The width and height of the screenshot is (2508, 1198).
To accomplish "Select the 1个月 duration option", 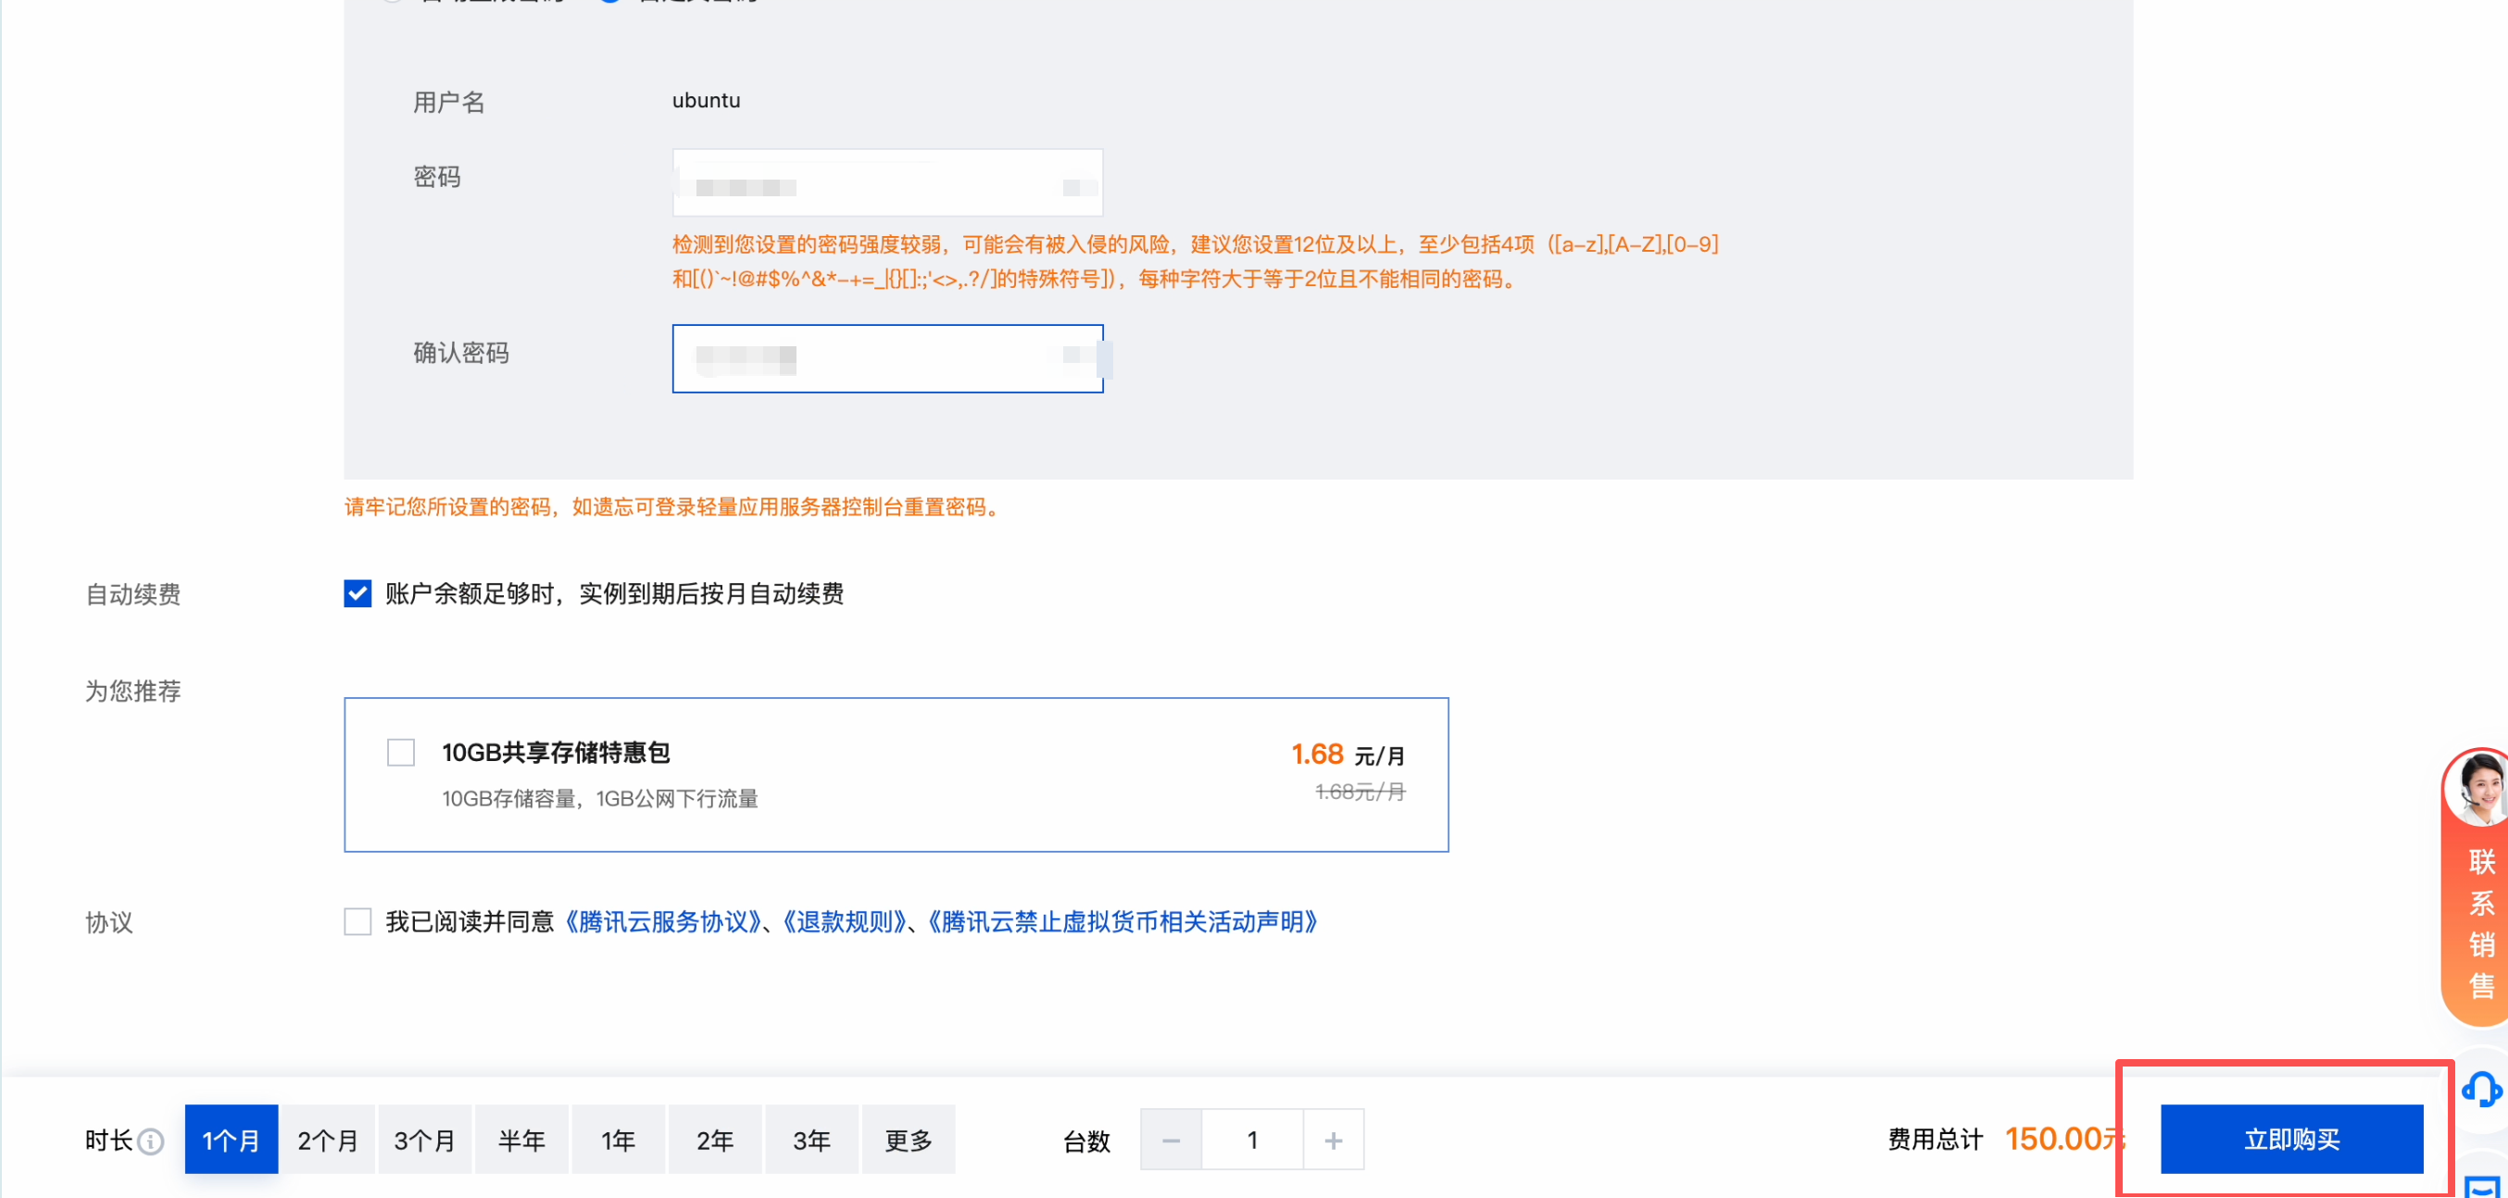I will pos(231,1140).
